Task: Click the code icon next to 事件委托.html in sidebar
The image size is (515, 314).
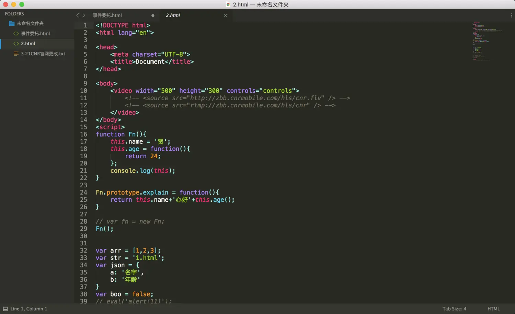Action: click(x=16, y=34)
